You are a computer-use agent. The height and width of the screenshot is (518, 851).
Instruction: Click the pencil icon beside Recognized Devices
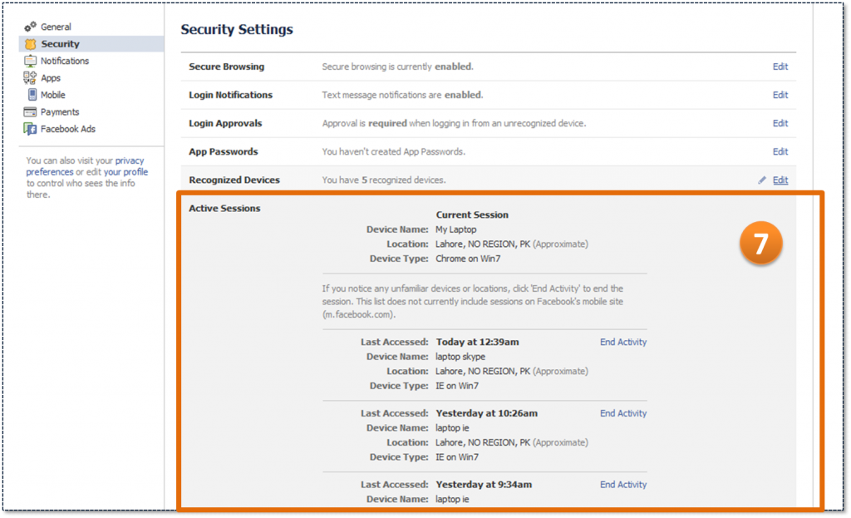pyautogui.click(x=762, y=180)
